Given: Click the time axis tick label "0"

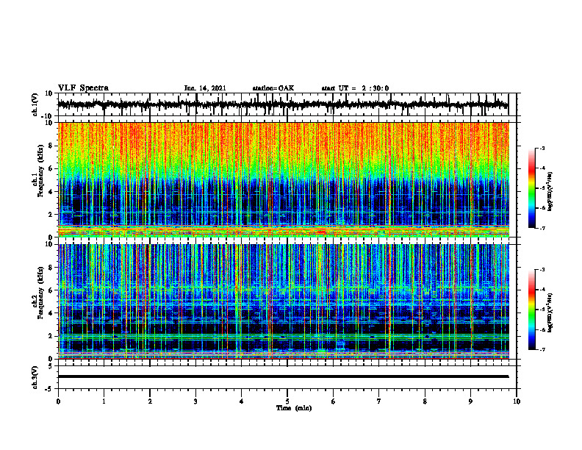Looking at the screenshot, I should [58, 401].
